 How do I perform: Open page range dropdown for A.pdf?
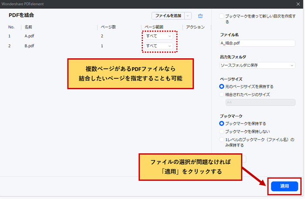(159, 36)
